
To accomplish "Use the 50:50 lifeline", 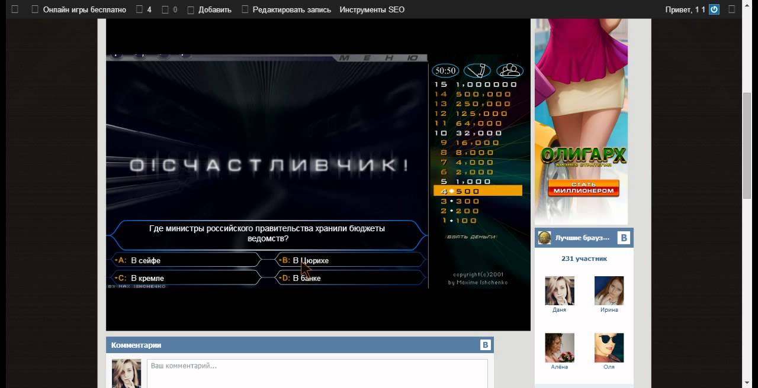I will [x=445, y=70].
